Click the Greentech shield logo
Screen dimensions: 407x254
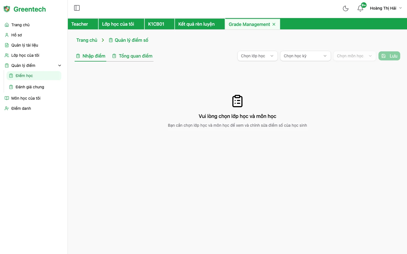point(7,9)
